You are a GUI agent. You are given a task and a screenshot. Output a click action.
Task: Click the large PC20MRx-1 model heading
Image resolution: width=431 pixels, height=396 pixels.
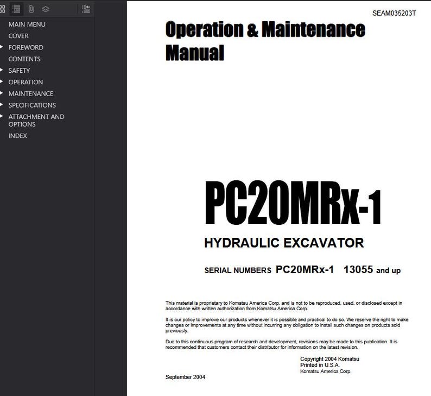[x=293, y=203]
